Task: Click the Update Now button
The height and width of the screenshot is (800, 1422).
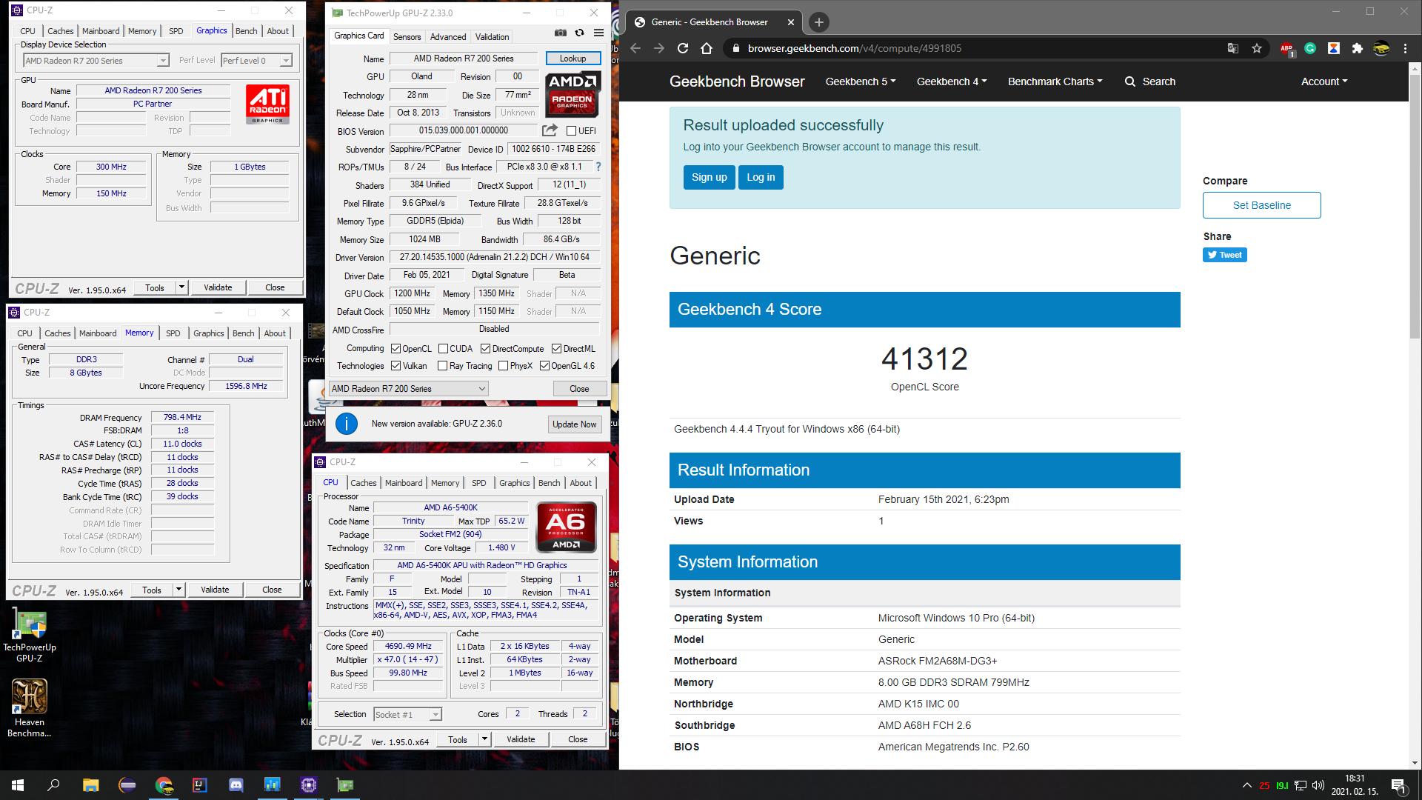Action: [x=574, y=424]
